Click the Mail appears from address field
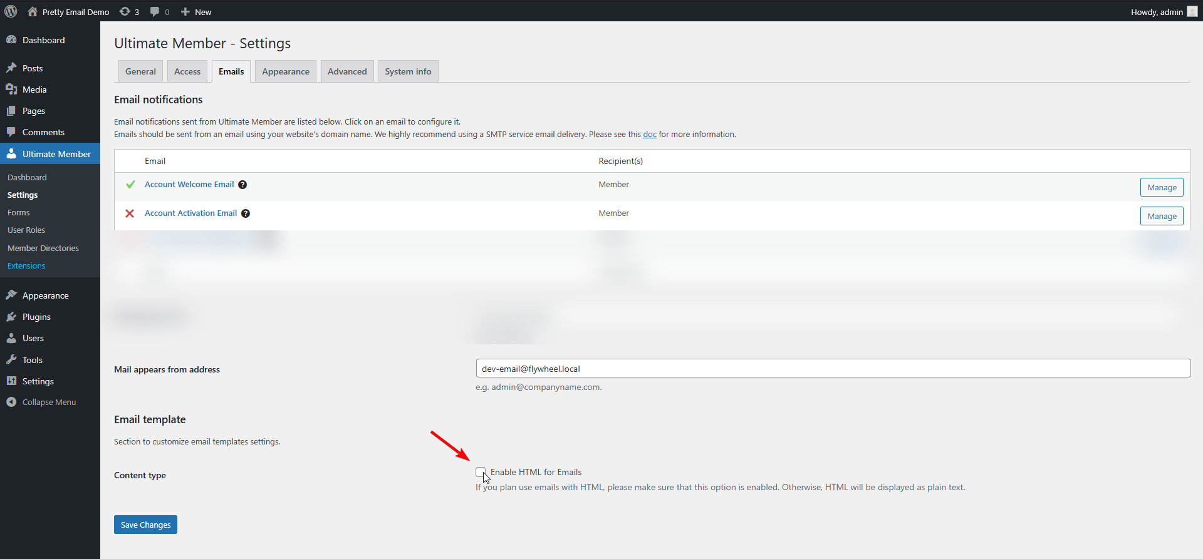Image resolution: width=1203 pixels, height=559 pixels. click(x=833, y=368)
